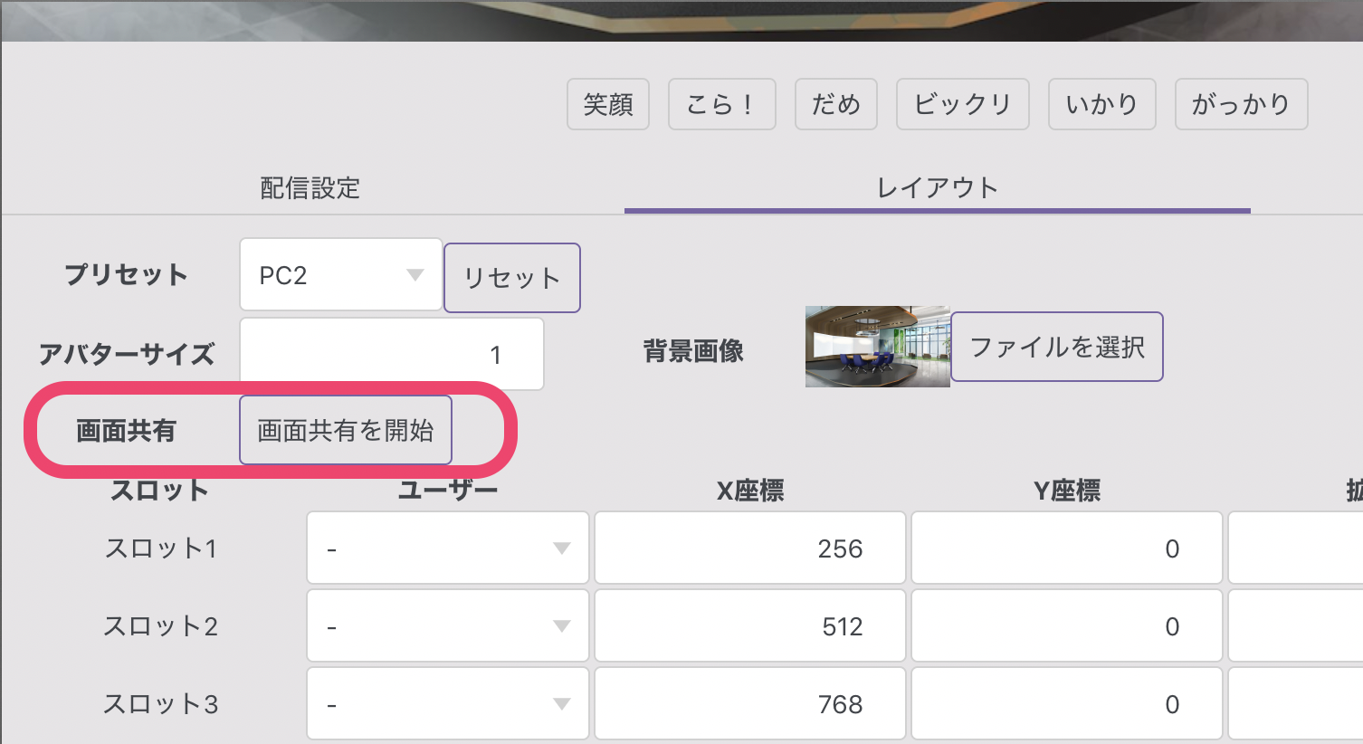The width and height of the screenshot is (1363, 744).
Task: Switch to the 配信設定 tab
Action: pos(310,187)
